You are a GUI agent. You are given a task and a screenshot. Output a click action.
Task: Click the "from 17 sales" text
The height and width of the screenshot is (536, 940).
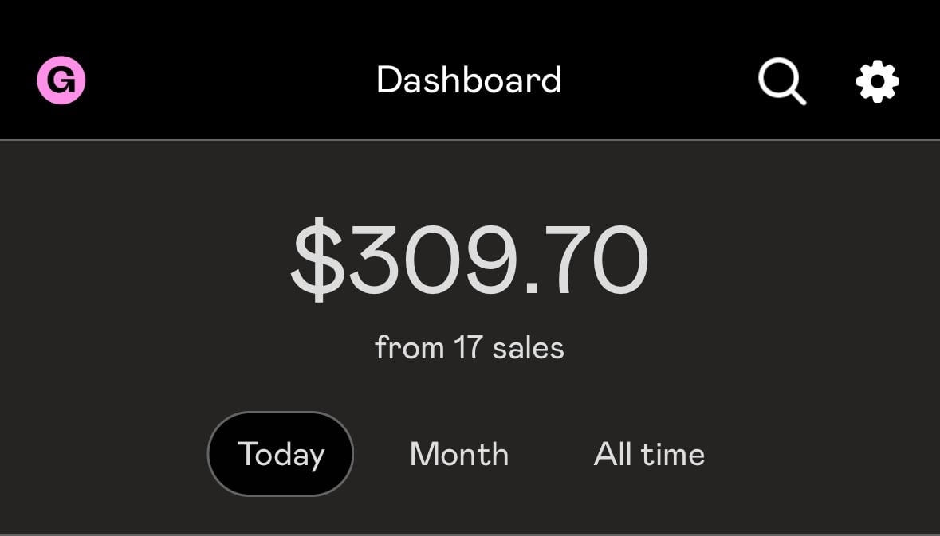(469, 348)
